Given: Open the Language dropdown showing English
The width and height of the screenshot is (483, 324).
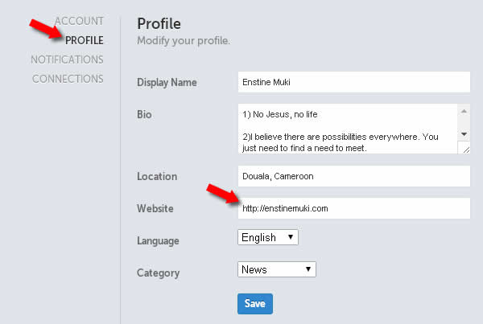Looking at the screenshot, I should [268, 237].
